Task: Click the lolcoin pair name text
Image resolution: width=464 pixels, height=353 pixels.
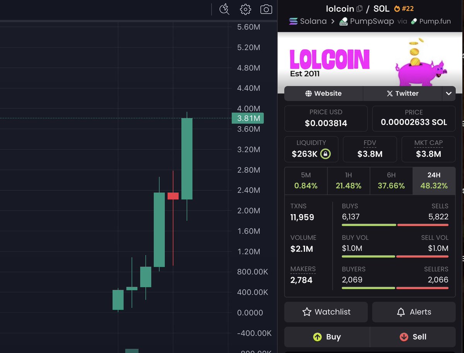Action: pyautogui.click(x=340, y=9)
